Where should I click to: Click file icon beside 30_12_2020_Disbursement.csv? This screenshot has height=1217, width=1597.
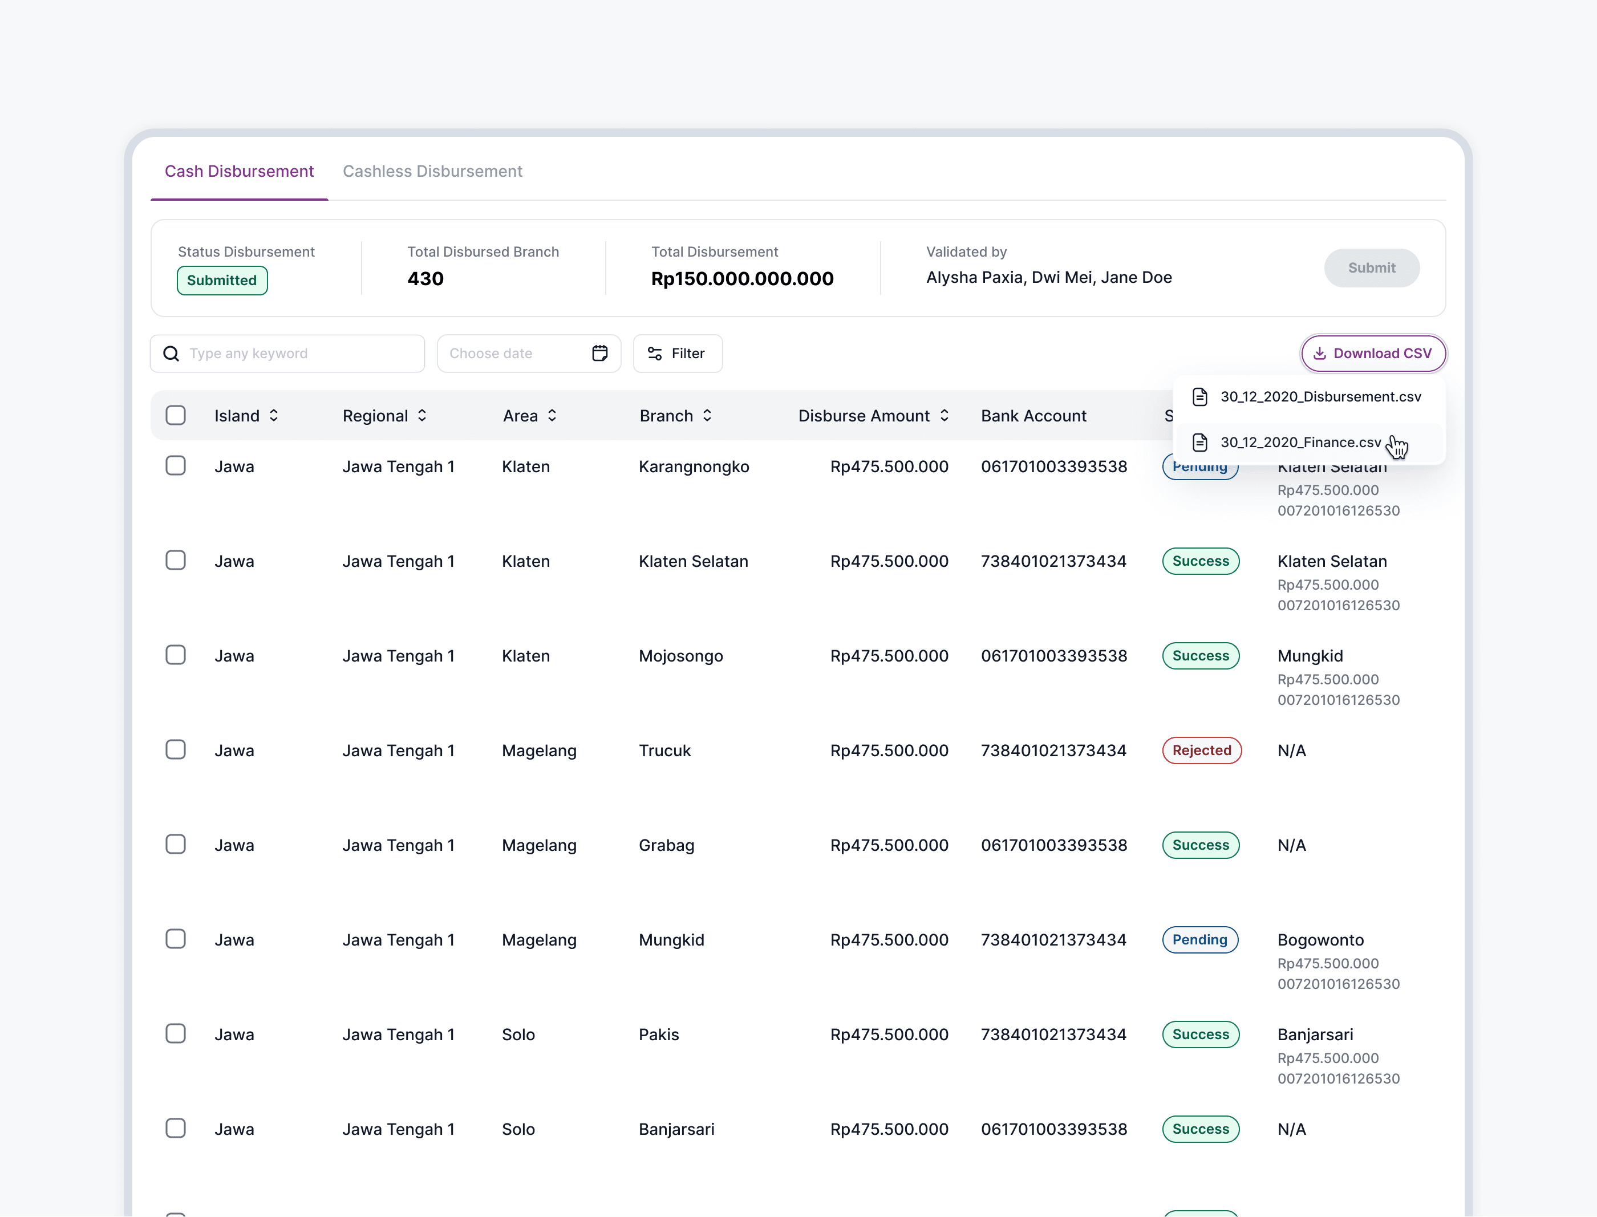1200,397
